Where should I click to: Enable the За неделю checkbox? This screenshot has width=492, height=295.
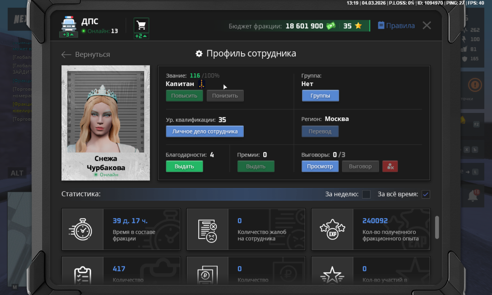tap(366, 194)
